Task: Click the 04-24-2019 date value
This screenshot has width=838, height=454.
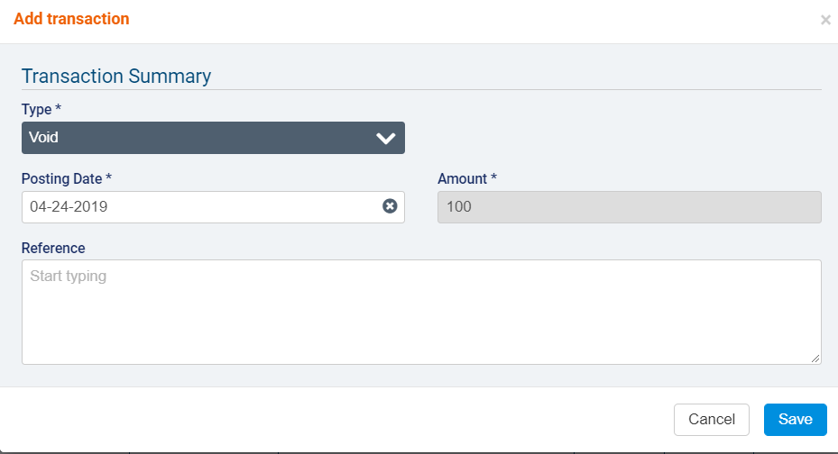Action: [69, 206]
